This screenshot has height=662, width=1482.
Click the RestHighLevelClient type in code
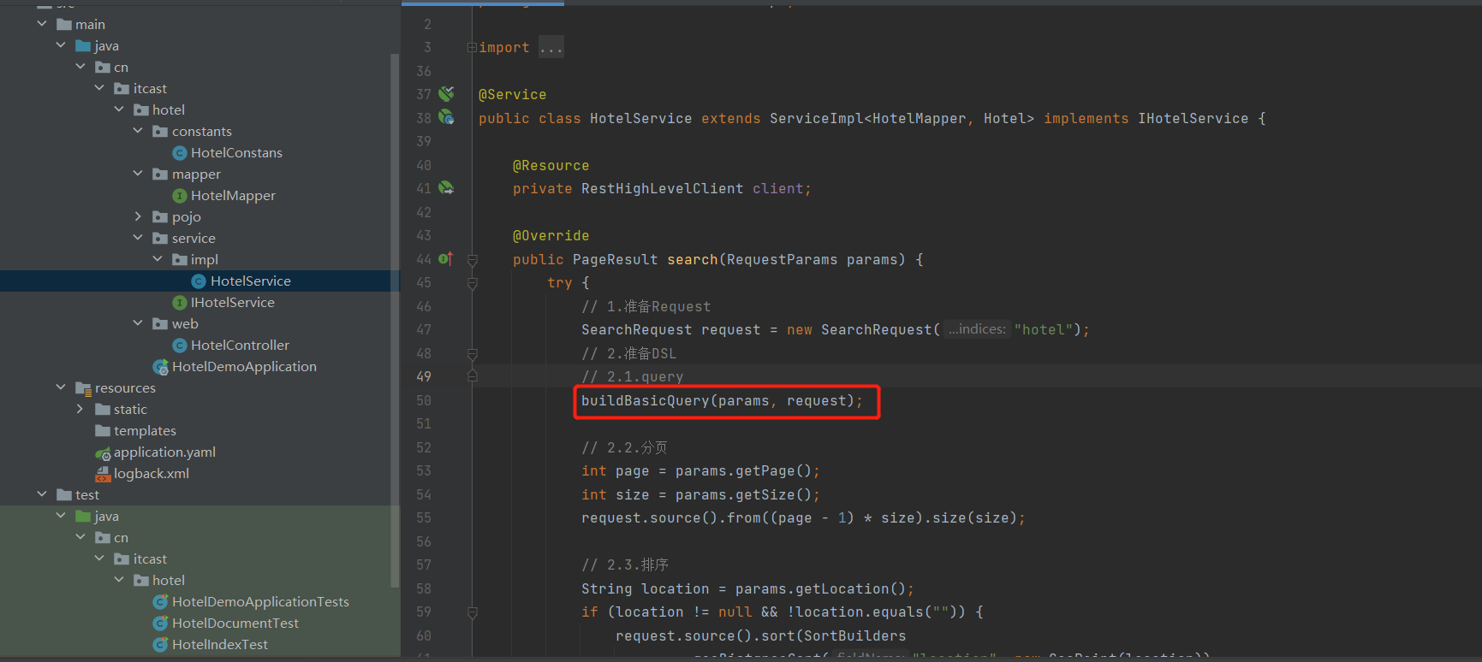point(663,189)
